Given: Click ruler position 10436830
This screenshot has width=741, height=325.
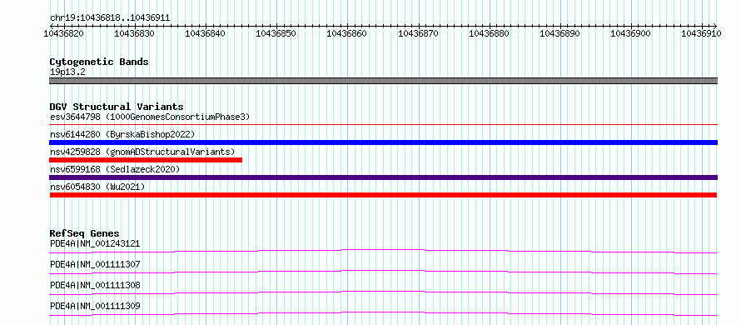Looking at the screenshot, I should pyautogui.click(x=134, y=33).
